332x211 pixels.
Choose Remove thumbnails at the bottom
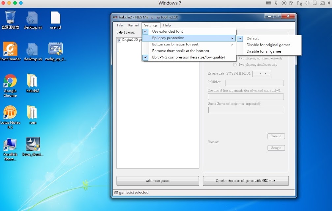[x=189, y=51]
